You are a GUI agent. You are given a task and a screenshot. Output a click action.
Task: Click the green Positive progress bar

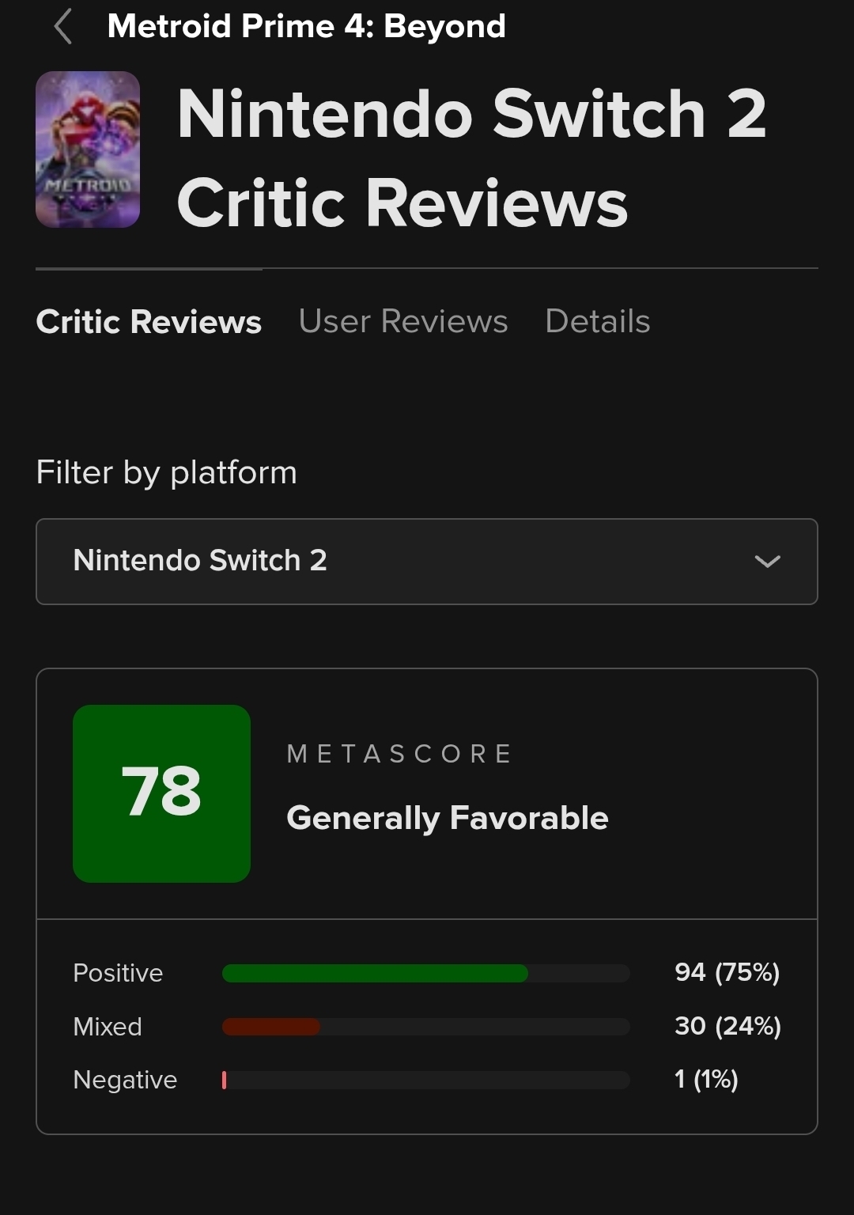click(x=375, y=973)
